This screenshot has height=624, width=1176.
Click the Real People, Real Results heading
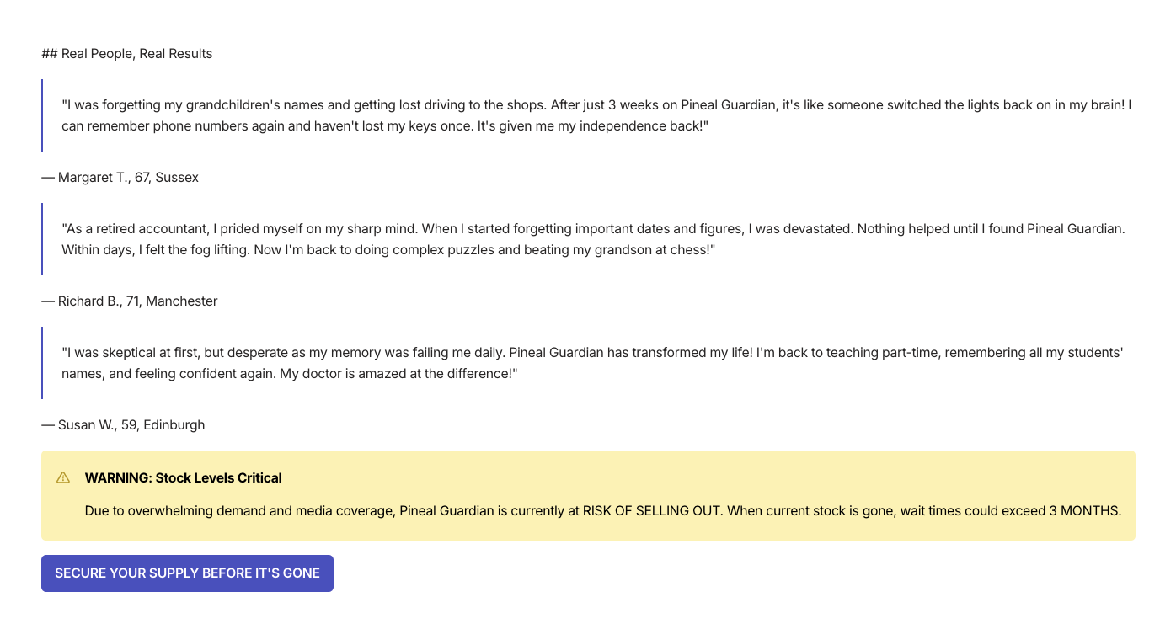[x=136, y=54]
